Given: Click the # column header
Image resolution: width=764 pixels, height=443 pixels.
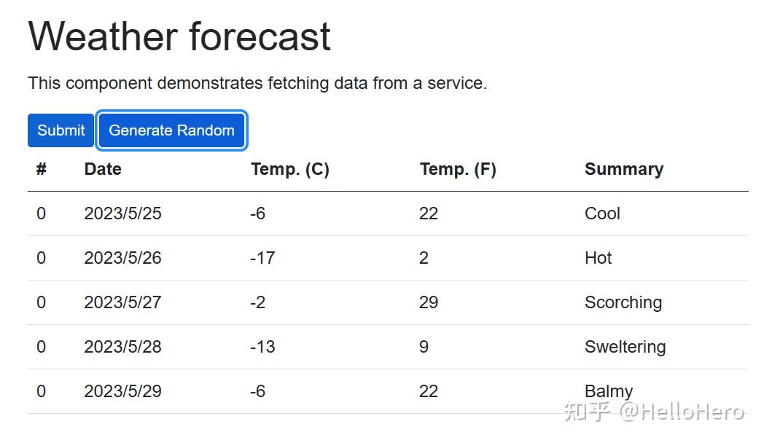Looking at the screenshot, I should 42,169.
